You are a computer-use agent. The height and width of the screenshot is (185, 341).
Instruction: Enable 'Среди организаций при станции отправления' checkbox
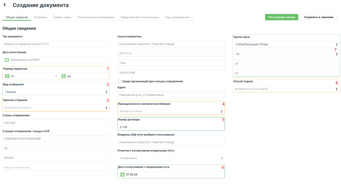click(x=119, y=81)
